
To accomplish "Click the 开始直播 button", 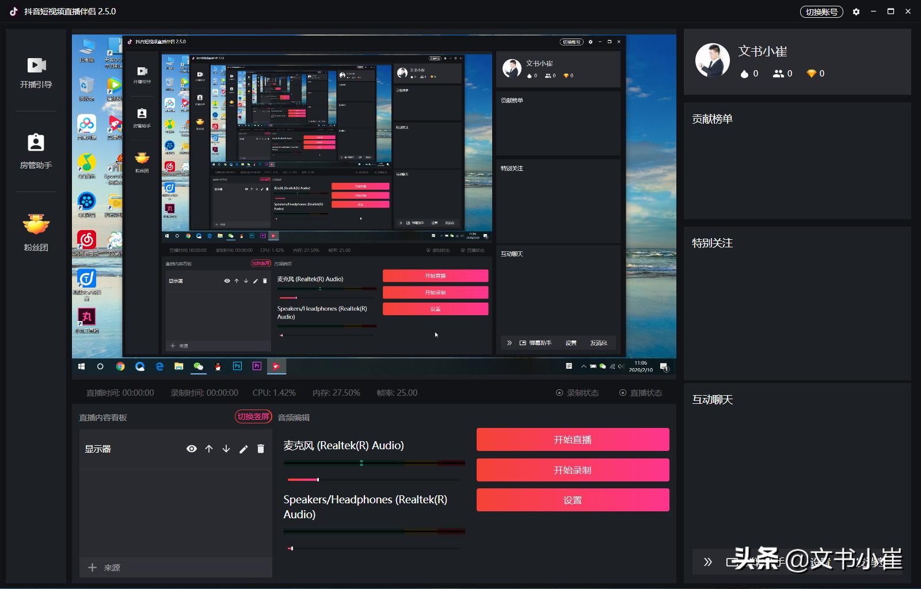I will click(573, 439).
